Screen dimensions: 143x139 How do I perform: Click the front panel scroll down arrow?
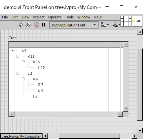140,130
